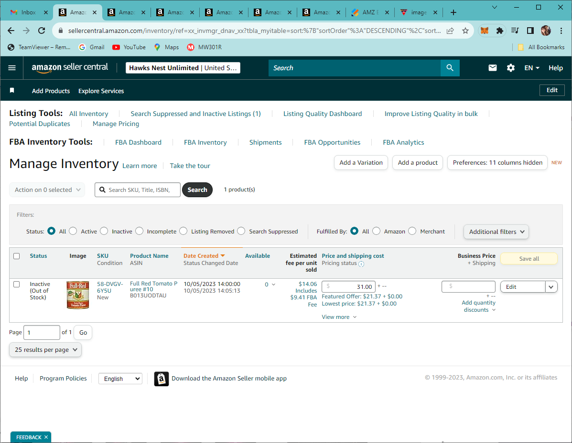This screenshot has height=443, width=572.
Task: Click the price field showing 31.00
Action: (348, 287)
